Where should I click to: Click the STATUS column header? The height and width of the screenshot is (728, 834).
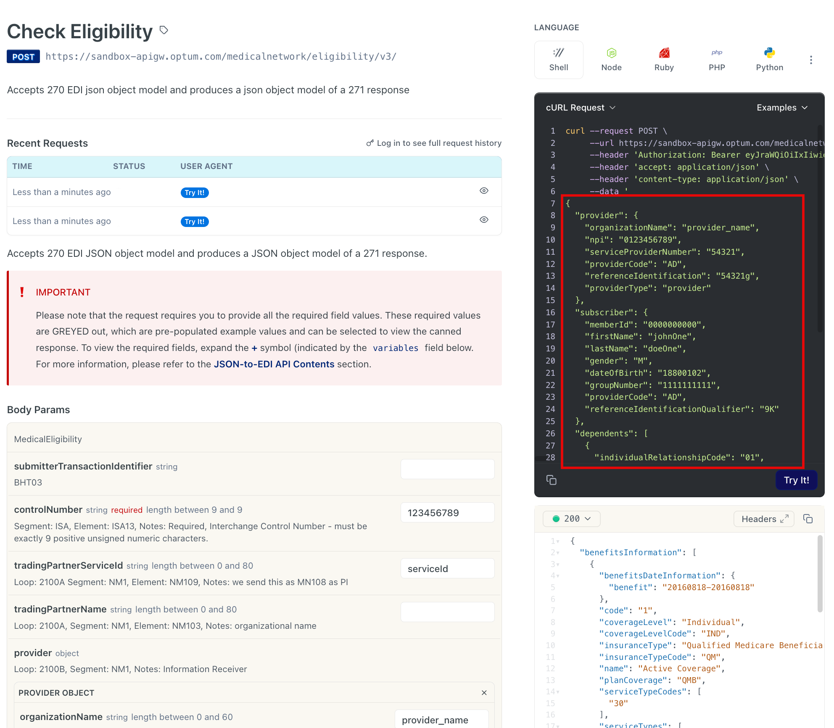point(129,166)
